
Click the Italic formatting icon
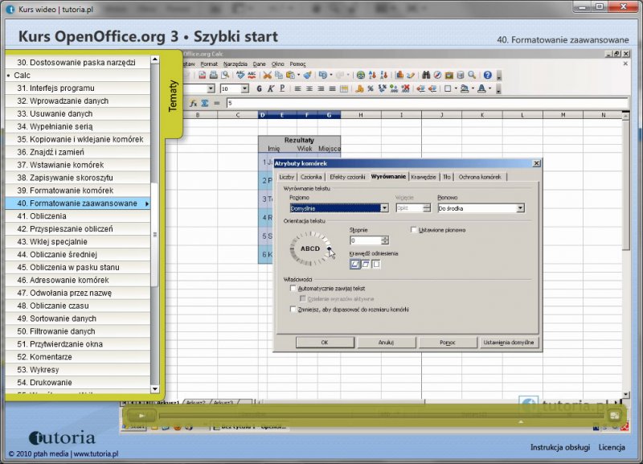pos(271,88)
